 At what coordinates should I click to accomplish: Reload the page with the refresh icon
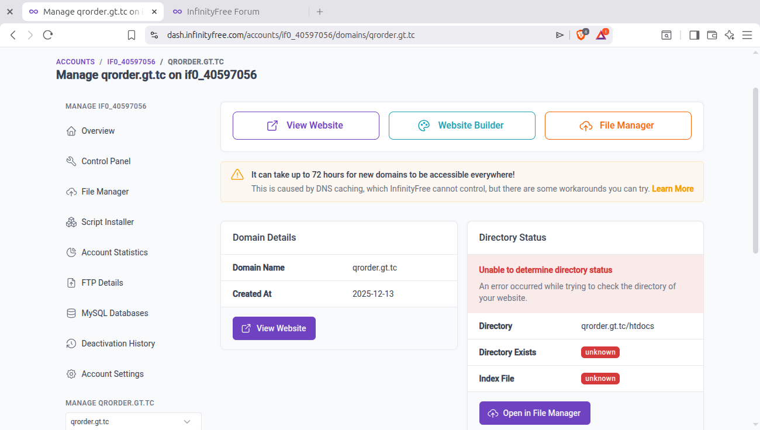48,35
